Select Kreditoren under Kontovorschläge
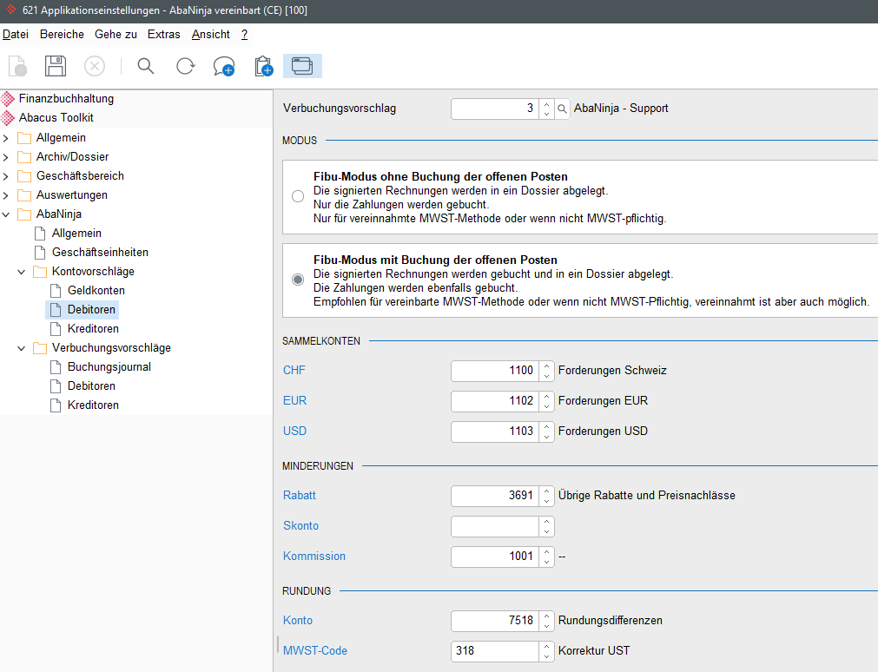Screen dimensions: 878x672 pos(93,329)
